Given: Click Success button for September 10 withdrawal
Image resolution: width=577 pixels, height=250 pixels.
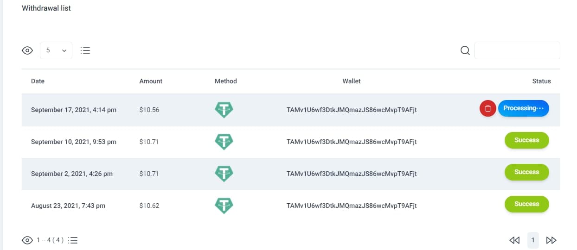Looking at the screenshot, I should (526, 140).
